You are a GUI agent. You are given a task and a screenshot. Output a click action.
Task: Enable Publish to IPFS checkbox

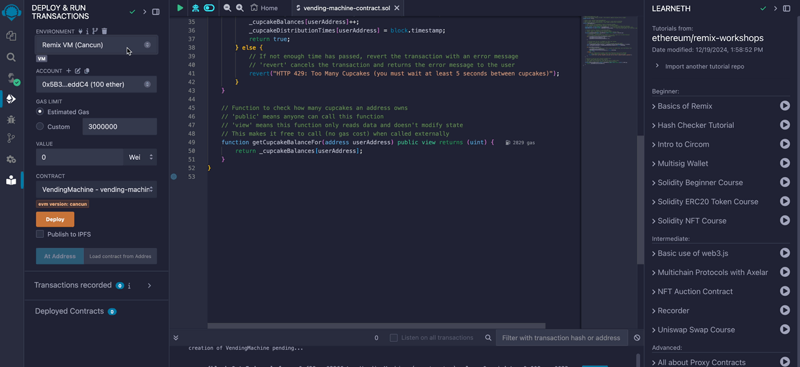coord(40,234)
